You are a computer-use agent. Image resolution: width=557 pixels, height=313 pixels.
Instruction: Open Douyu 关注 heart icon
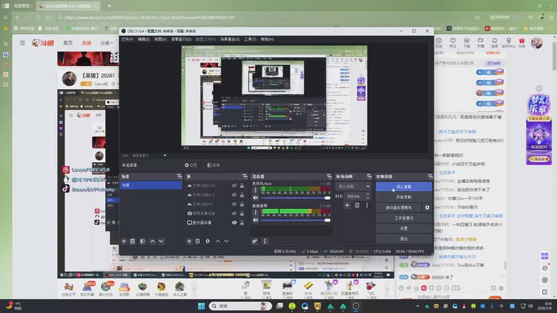(x=453, y=42)
